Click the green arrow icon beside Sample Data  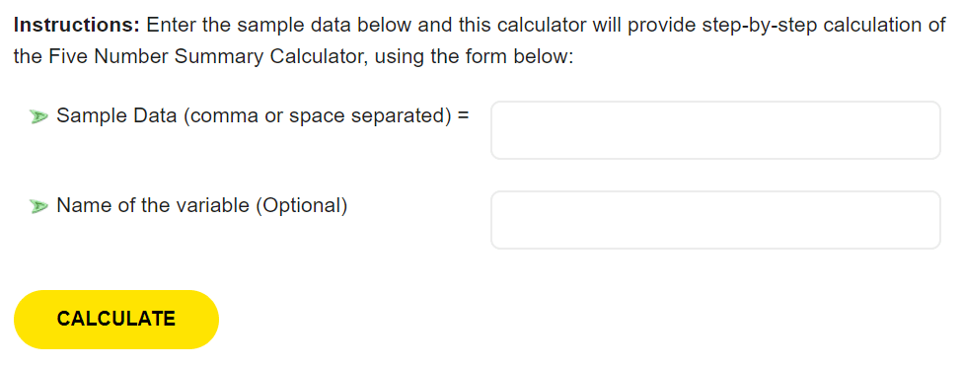pyautogui.click(x=39, y=116)
